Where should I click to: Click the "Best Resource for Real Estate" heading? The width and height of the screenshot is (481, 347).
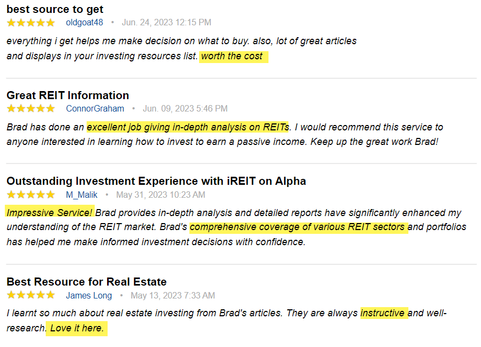tap(87, 282)
